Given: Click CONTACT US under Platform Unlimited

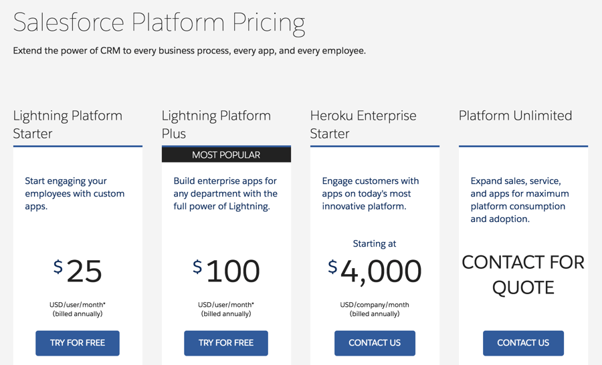Looking at the screenshot, I should [523, 343].
